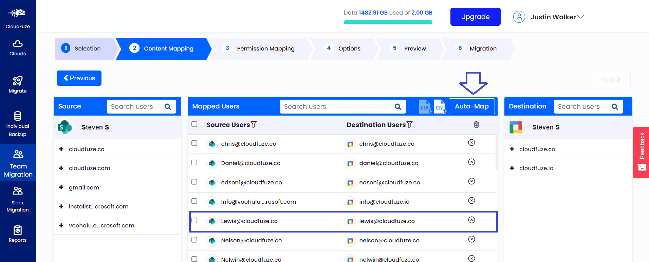Check the edson1@cloudfuze.co row checkbox

coord(194,182)
